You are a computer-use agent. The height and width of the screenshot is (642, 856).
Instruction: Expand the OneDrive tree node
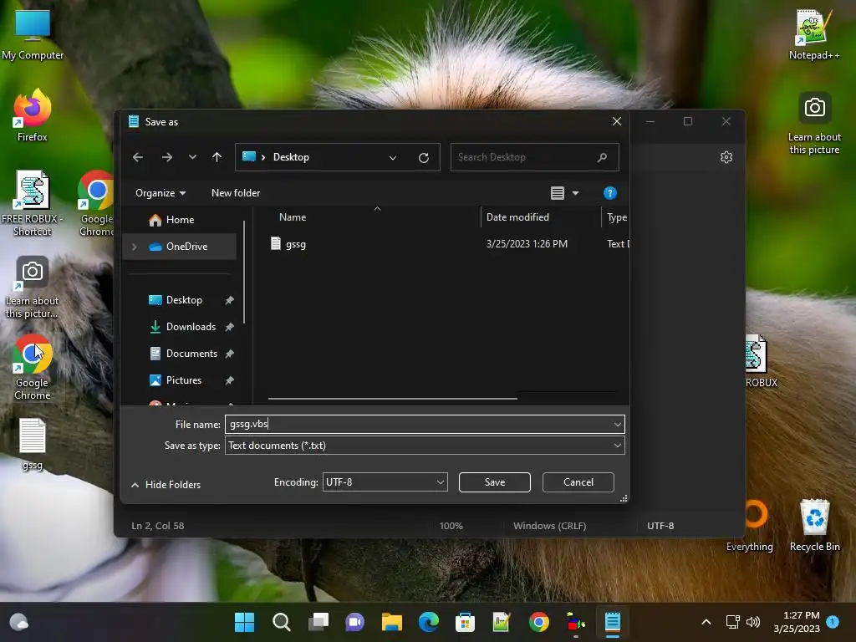click(135, 247)
